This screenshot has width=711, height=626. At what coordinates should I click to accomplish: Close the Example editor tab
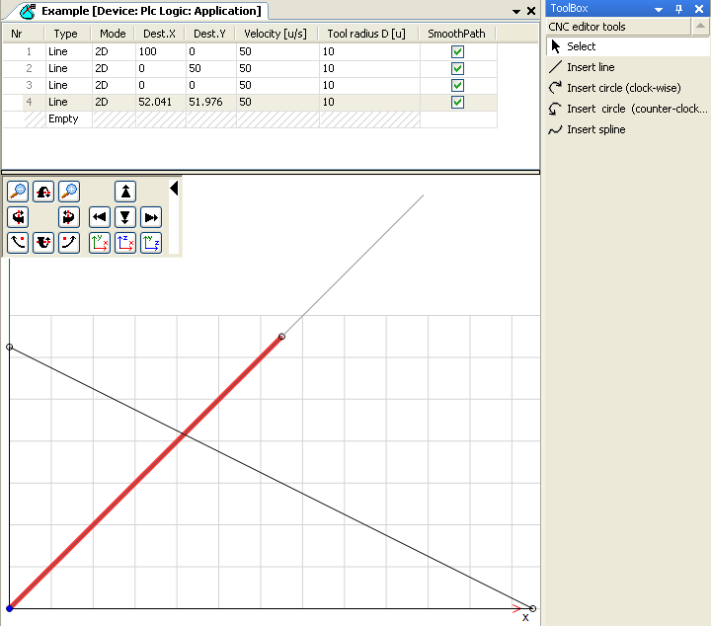(x=531, y=11)
